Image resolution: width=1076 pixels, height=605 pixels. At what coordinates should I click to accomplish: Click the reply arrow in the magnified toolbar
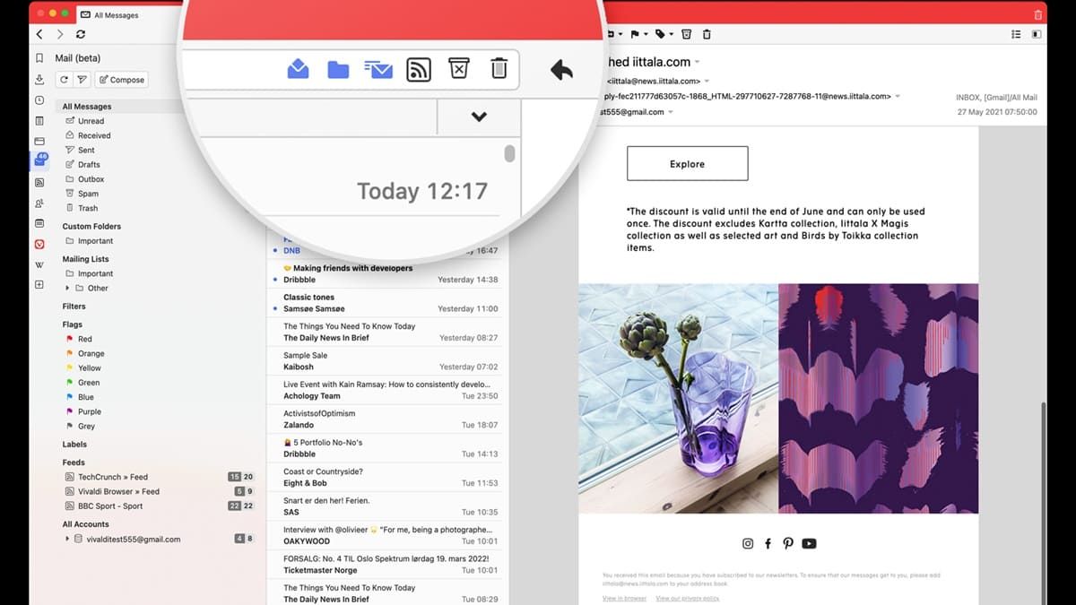click(x=560, y=69)
